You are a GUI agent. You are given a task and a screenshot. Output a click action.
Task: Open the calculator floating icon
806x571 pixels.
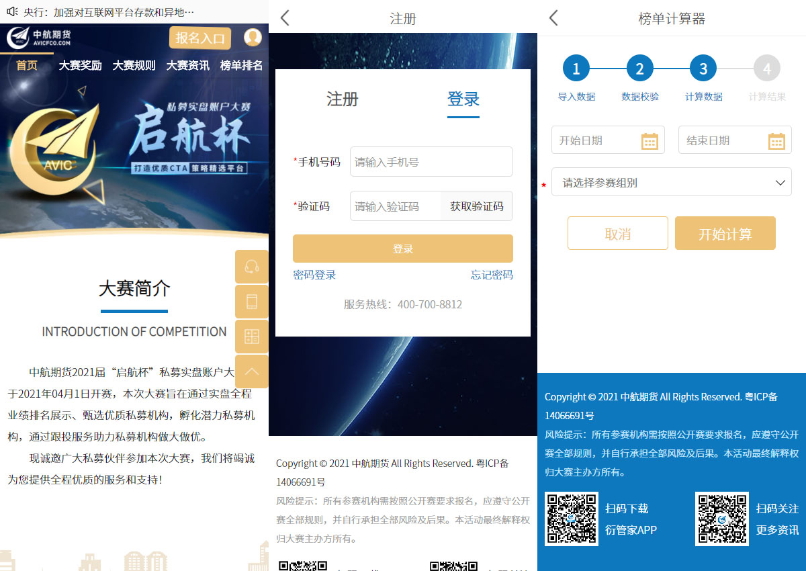(x=252, y=337)
